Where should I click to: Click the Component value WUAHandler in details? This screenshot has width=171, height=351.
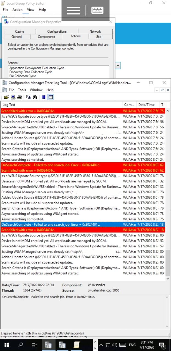(x=96, y=285)
